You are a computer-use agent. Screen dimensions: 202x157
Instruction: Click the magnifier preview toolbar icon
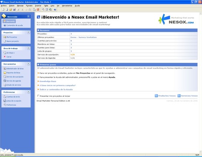tap(50, 10)
